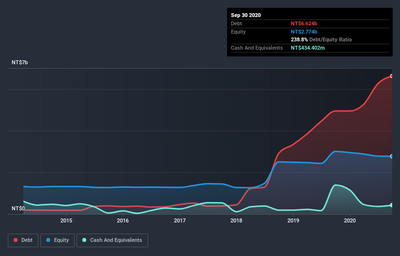Click the Equity label in tooltip
This screenshot has width=400, height=256.
[x=238, y=32]
